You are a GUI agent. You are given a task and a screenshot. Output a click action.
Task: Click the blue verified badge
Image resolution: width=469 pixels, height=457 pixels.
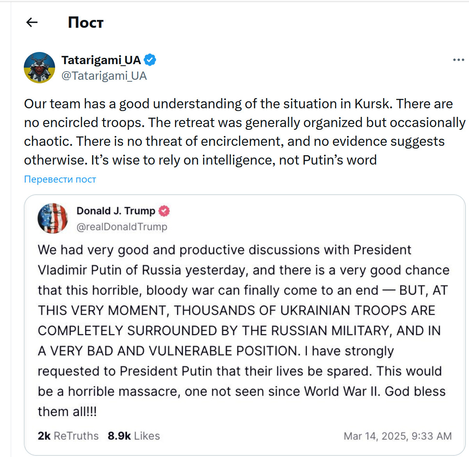(x=150, y=60)
